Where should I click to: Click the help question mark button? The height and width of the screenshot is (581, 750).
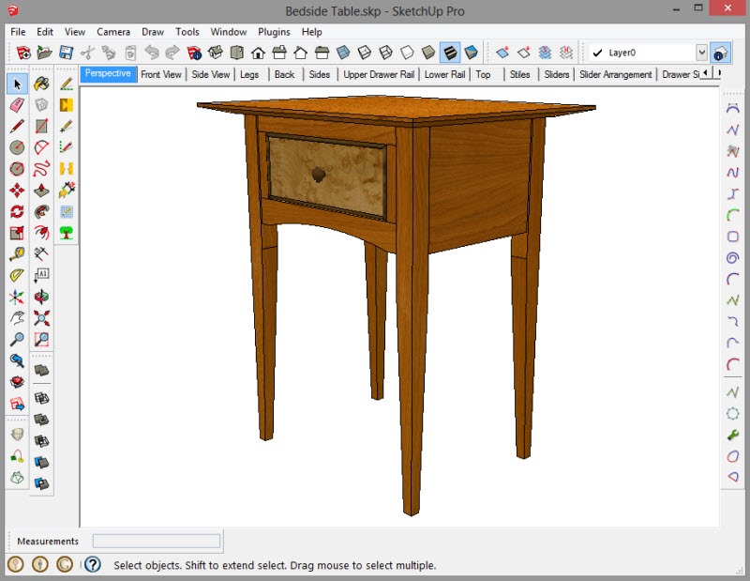coord(92,564)
